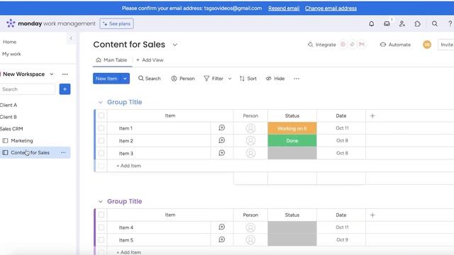Screen dimensions: 454x255
Task: Open the apps puzzle piece icon
Action: (418, 23)
